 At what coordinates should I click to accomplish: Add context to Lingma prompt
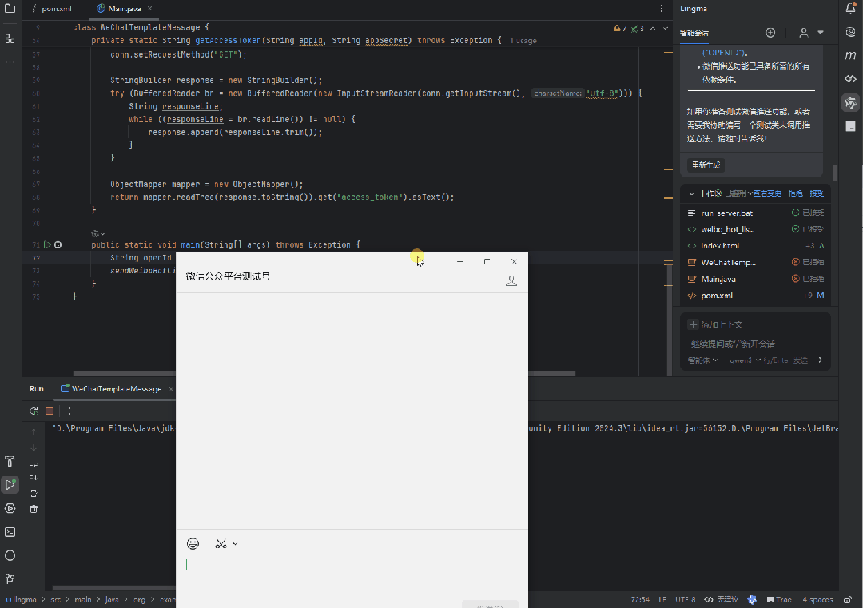point(715,324)
